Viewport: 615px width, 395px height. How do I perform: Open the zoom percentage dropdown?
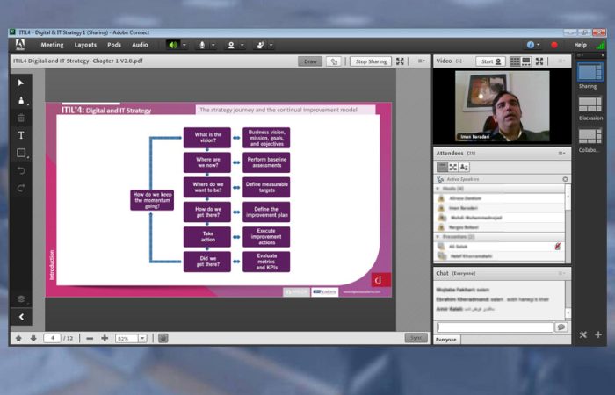click(x=142, y=338)
